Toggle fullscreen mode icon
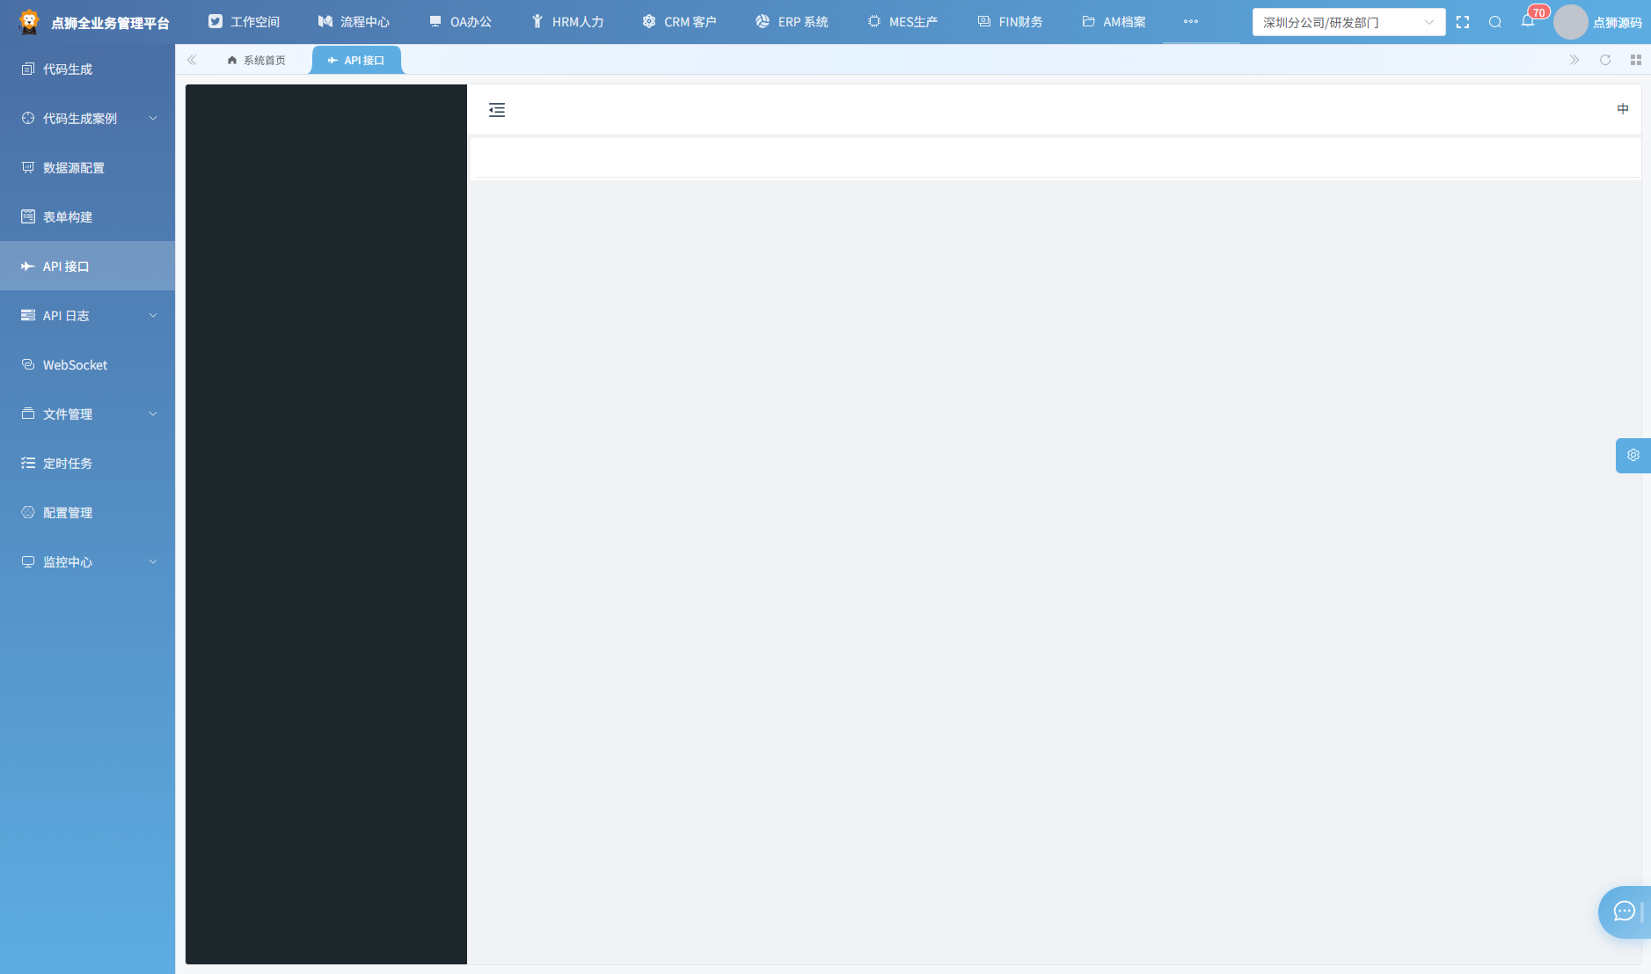The image size is (1651, 974). coord(1463,22)
